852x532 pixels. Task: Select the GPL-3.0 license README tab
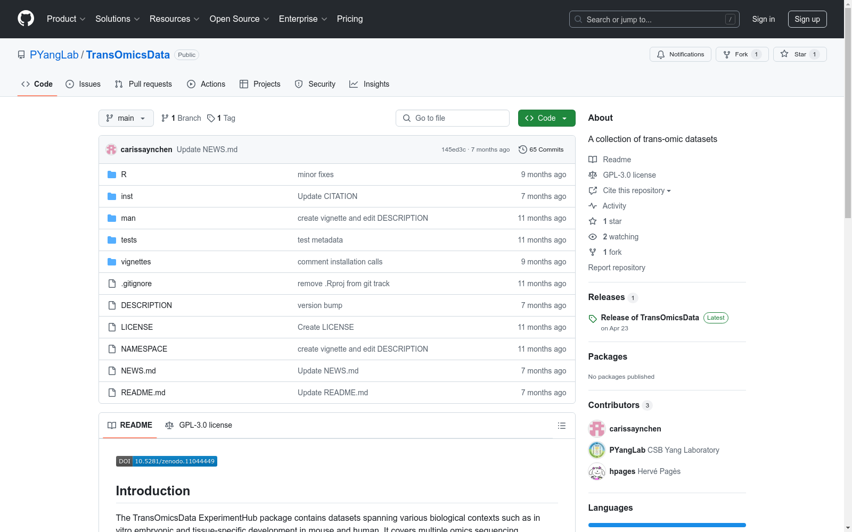(x=199, y=425)
